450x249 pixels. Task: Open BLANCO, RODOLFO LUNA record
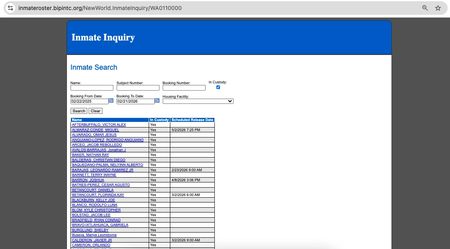(x=95, y=205)
